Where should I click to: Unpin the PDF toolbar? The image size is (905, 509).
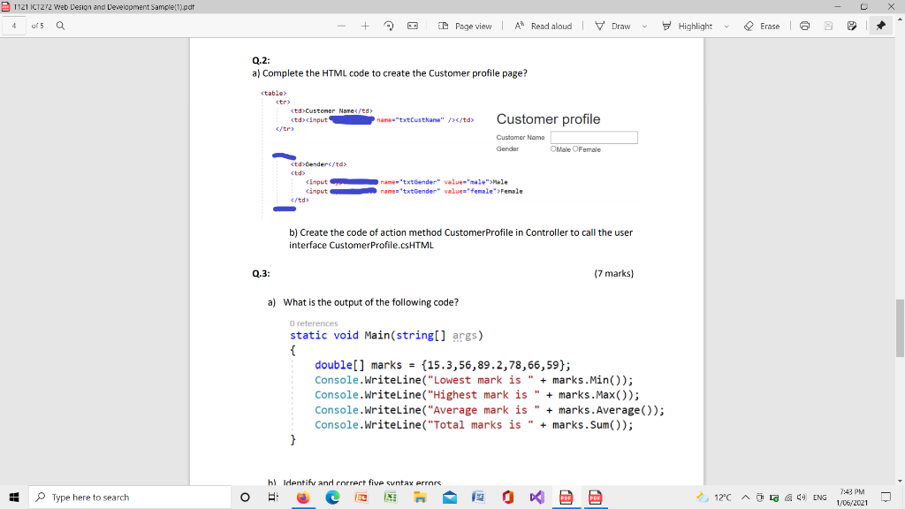tap(881, 26)
